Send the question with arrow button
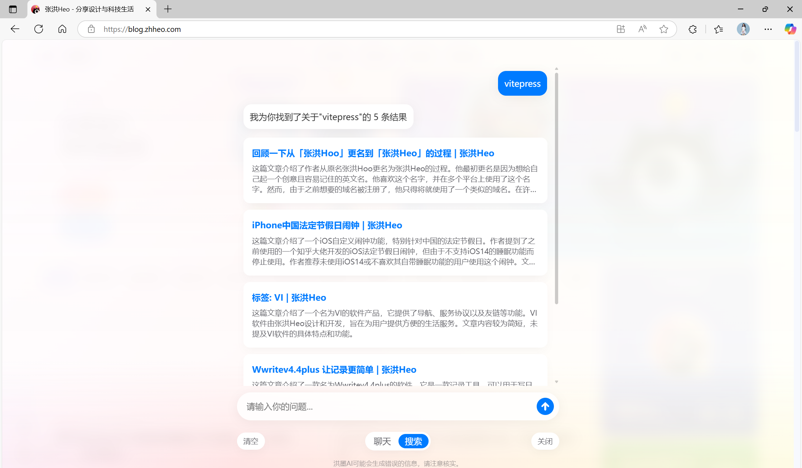This screenshot has width=802, height=468. point(545,406)
